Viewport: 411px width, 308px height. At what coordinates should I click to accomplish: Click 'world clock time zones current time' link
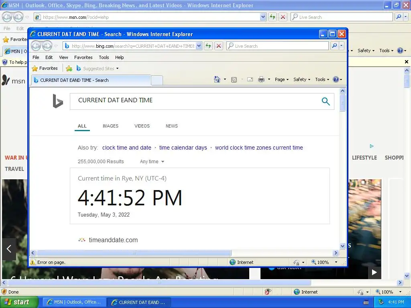tap(259, 148)
